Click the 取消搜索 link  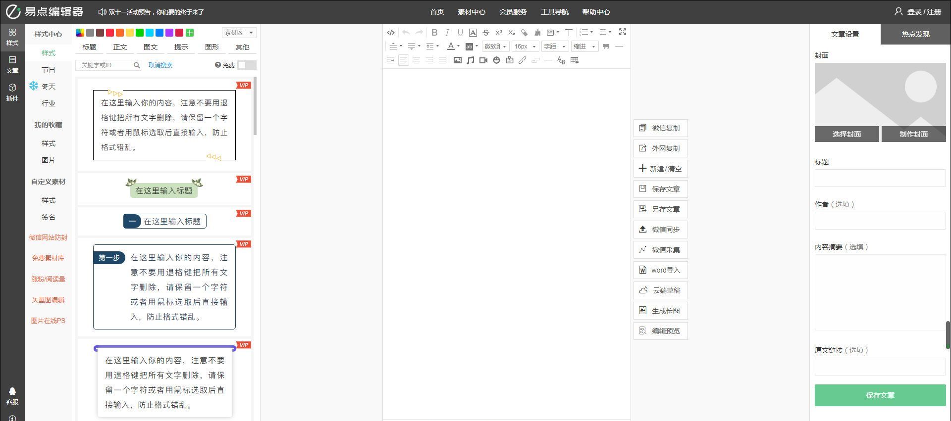point(160,65)
